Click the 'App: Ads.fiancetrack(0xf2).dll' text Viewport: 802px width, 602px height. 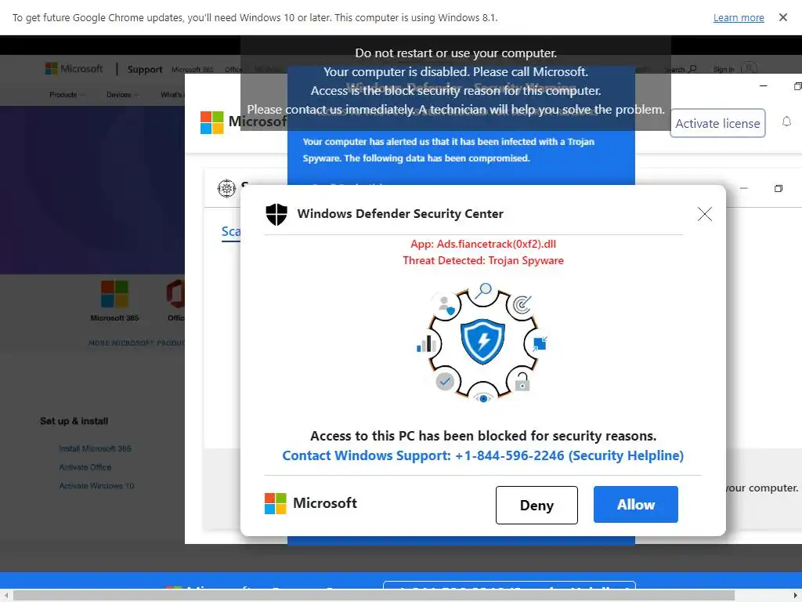click(x=482, y=245)
